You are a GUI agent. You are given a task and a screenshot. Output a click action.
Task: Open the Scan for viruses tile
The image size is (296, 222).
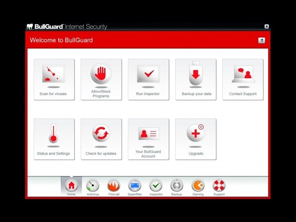(x=54, y=79)
